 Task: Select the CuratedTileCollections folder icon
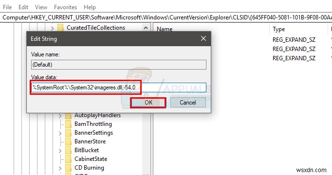coord(60,28)
